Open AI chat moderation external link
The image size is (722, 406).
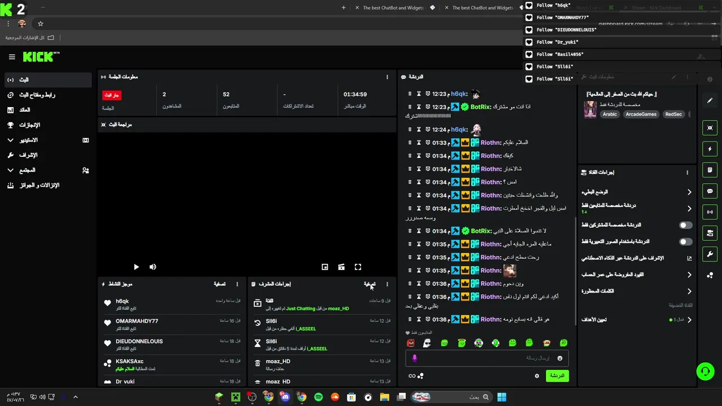coord(689,258)
